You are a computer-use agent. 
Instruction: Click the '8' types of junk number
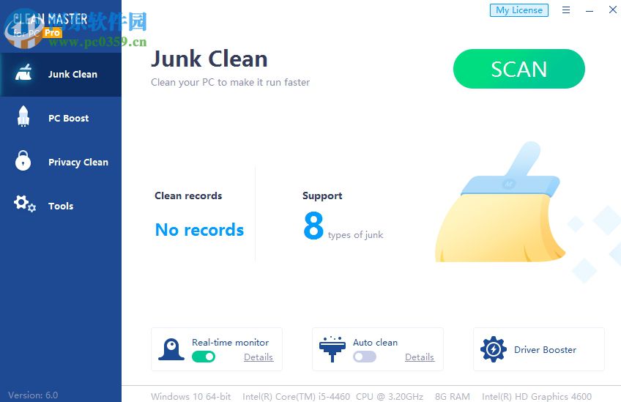pos(313,226)
